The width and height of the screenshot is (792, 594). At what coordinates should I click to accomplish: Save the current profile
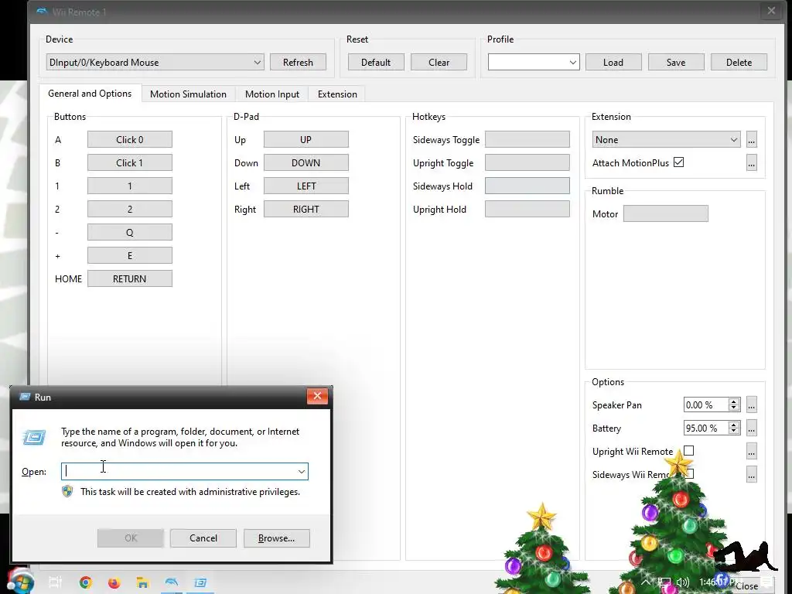(676, 62)
